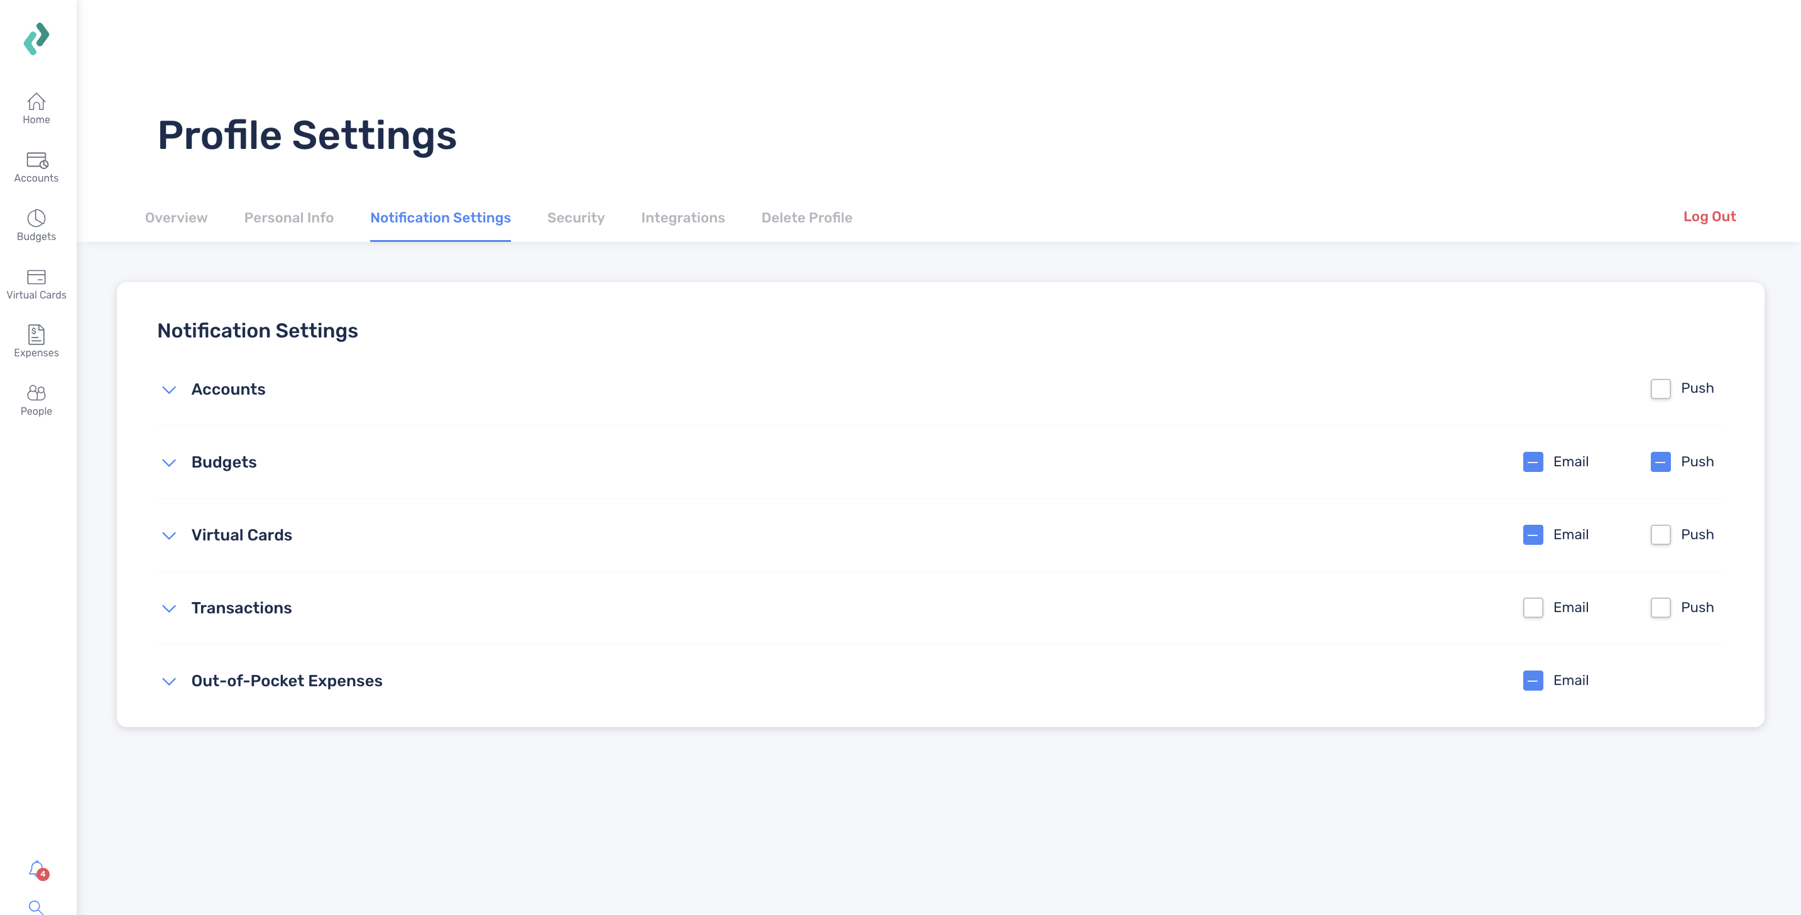
Task: Switch to the Overview tab
Action: (176, 217)
